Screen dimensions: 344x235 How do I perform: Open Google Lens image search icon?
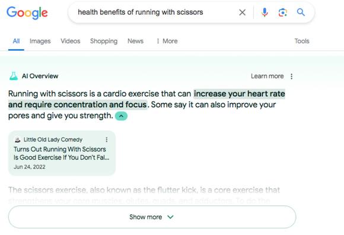(283, 12)
